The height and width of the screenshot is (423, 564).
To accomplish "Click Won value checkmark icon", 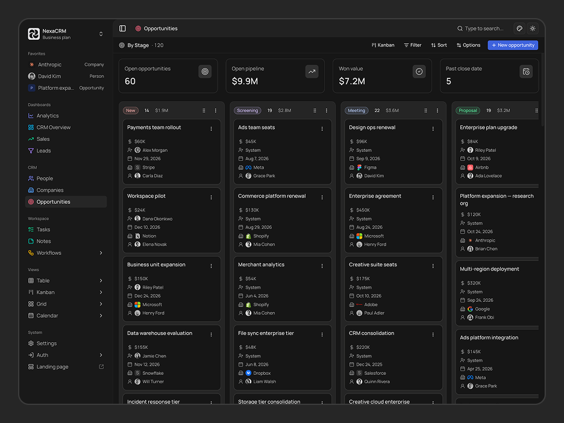I will [419, 72].
